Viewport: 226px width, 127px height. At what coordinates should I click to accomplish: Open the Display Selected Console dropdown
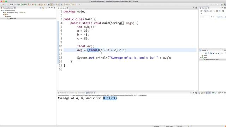217,93
